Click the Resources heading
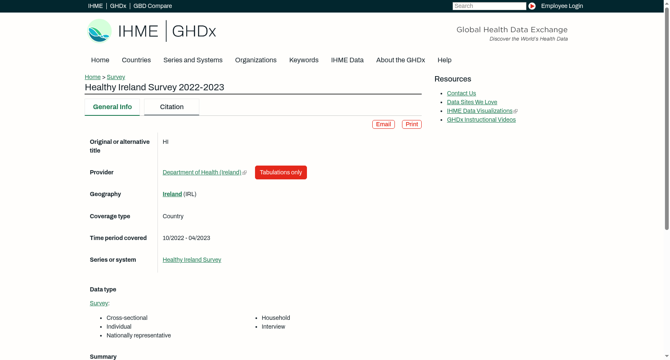 (453, 79)
